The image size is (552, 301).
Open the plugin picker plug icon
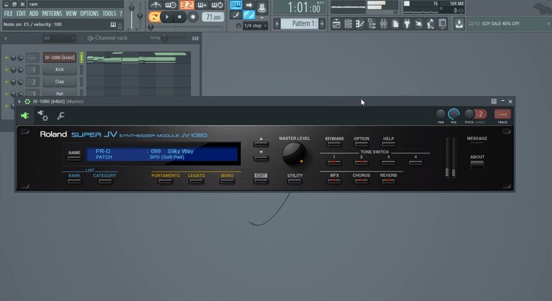(407, 23)
